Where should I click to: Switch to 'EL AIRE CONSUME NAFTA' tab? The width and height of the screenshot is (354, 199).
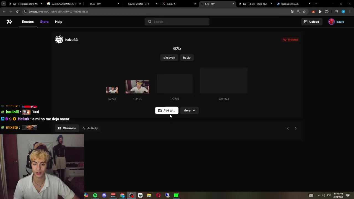(x=64, y=4)
